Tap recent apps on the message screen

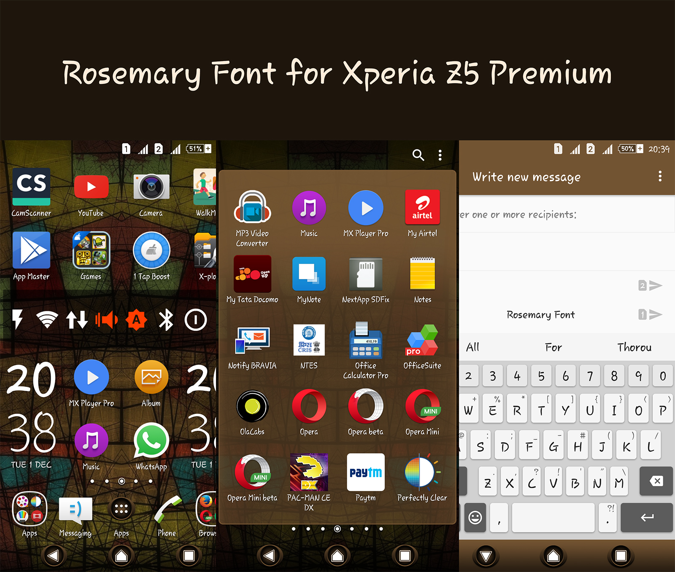(621, 556)
